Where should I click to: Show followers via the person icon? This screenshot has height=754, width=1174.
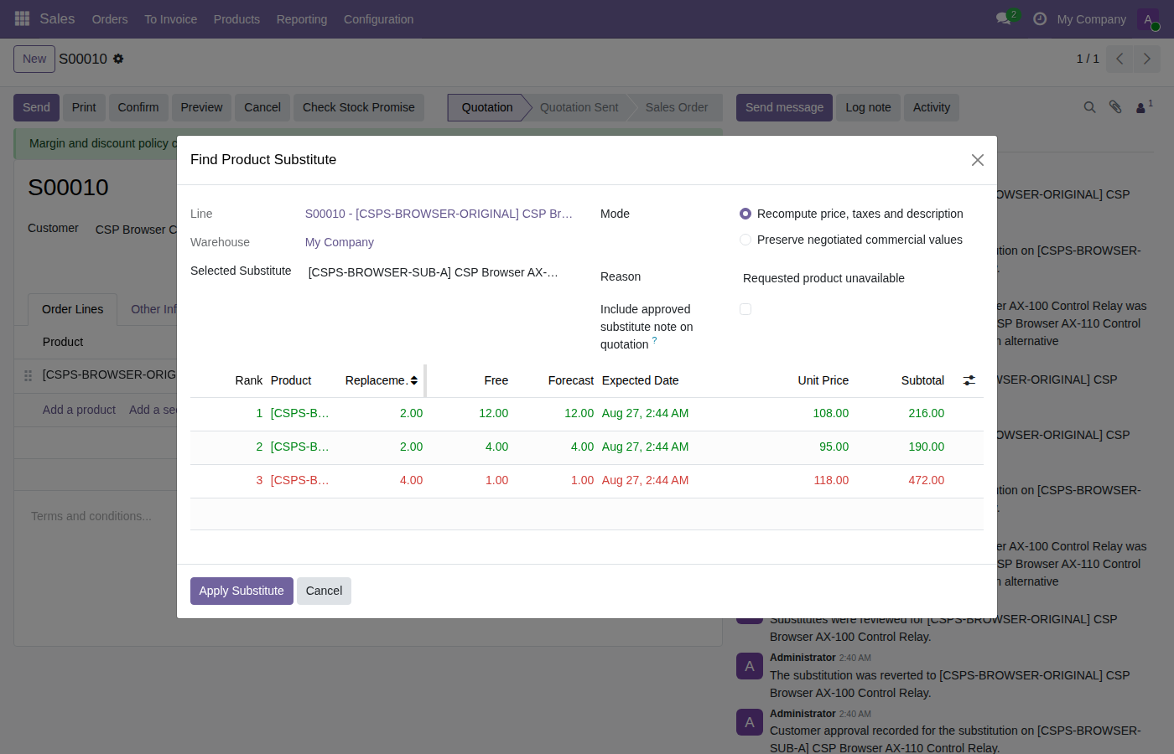coord(1142,107)
